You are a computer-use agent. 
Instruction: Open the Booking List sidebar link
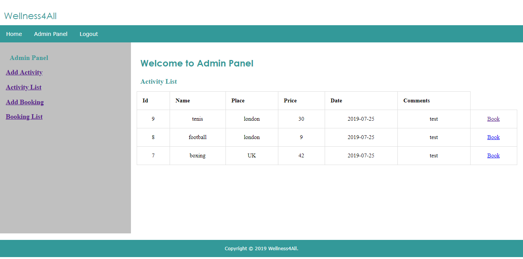(x=24, y=117)
